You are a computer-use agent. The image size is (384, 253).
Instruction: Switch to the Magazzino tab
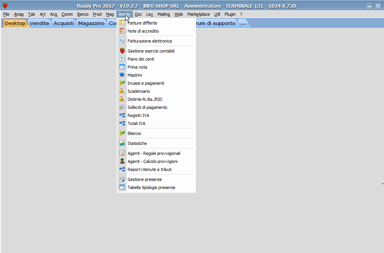point(91,23)
